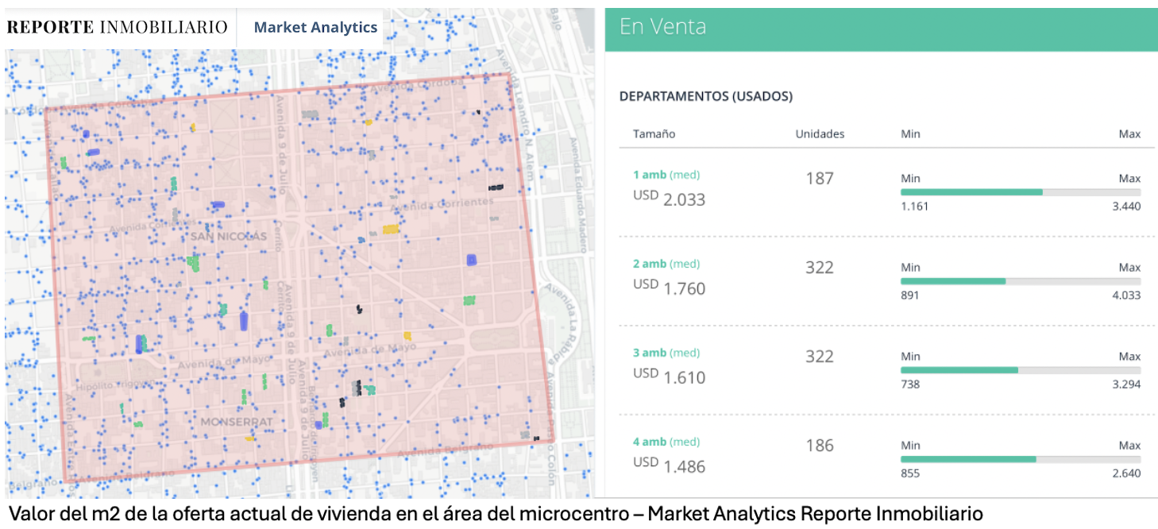Screen dimensions: 1158x529
Task: Select the DEPARTAMENTOS (USADOS) section title
Action: [707, 96]
